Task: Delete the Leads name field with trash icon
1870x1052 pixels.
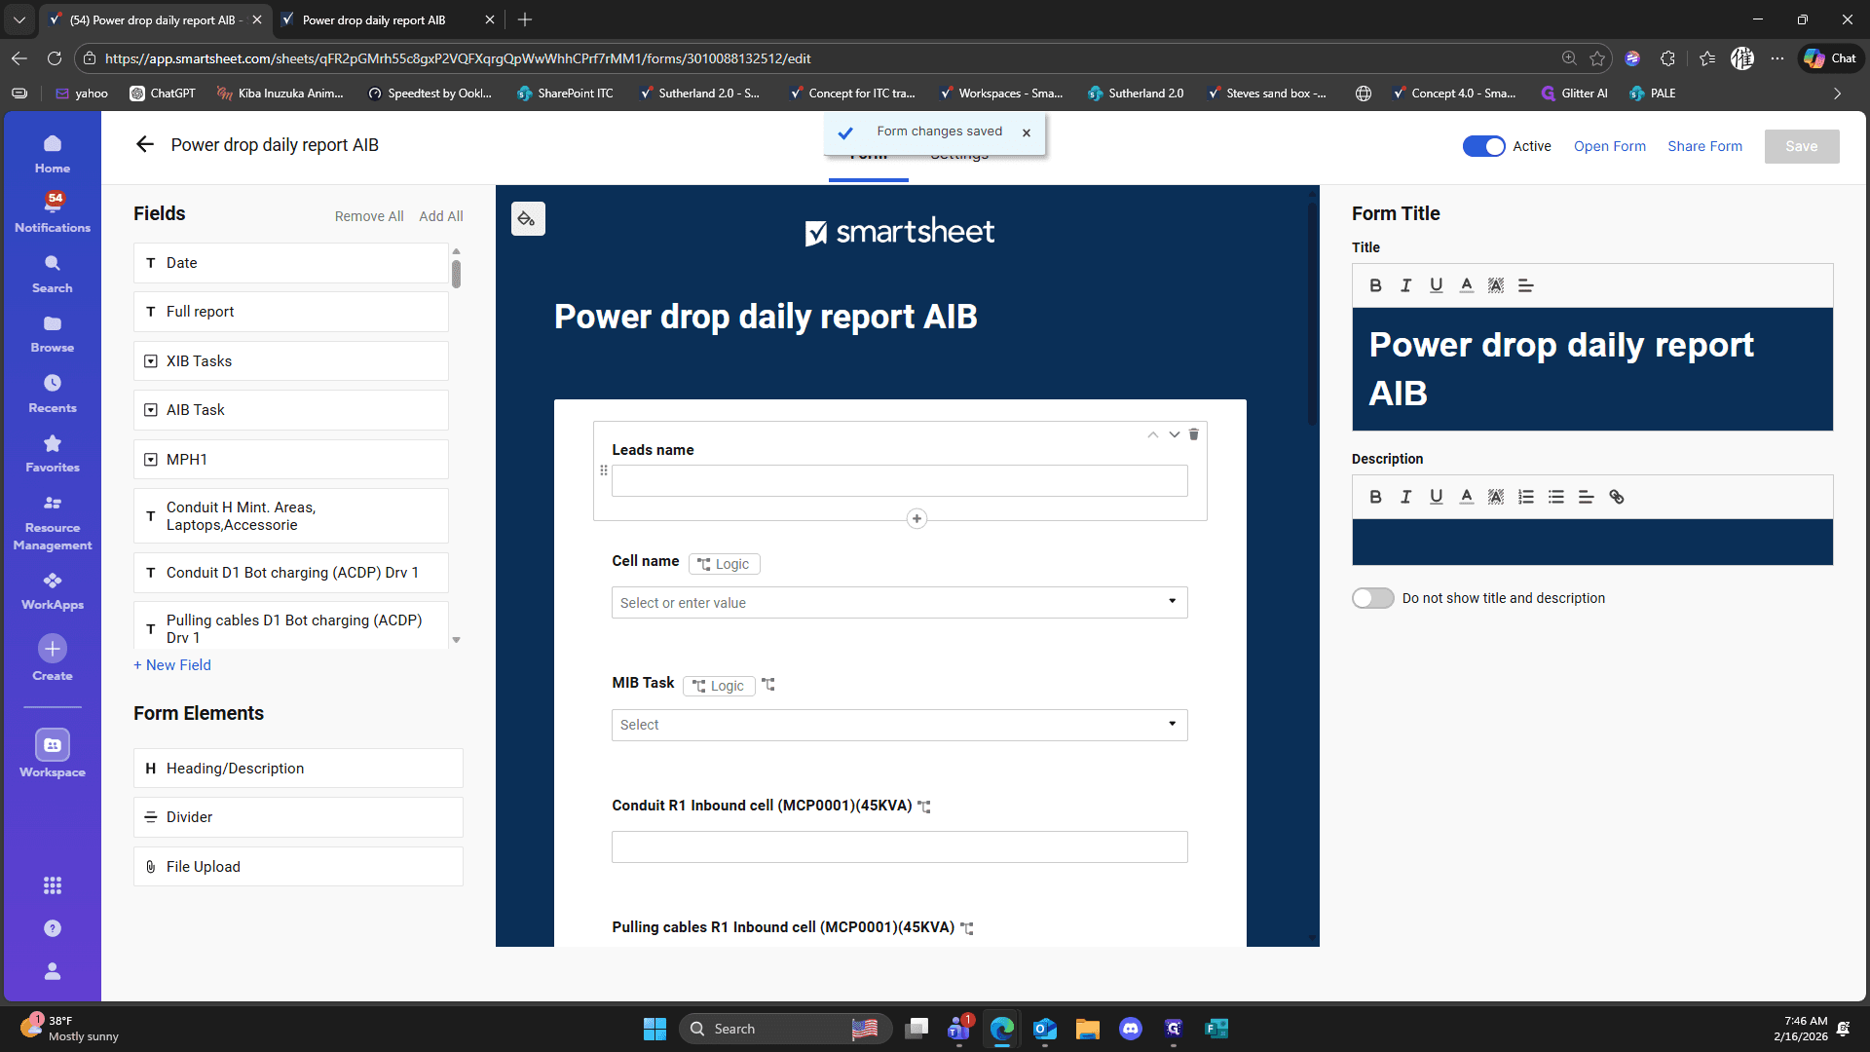Action: point(1194,434)
